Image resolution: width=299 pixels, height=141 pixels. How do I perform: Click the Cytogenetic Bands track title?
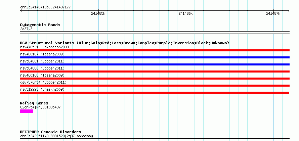[40, 25]
